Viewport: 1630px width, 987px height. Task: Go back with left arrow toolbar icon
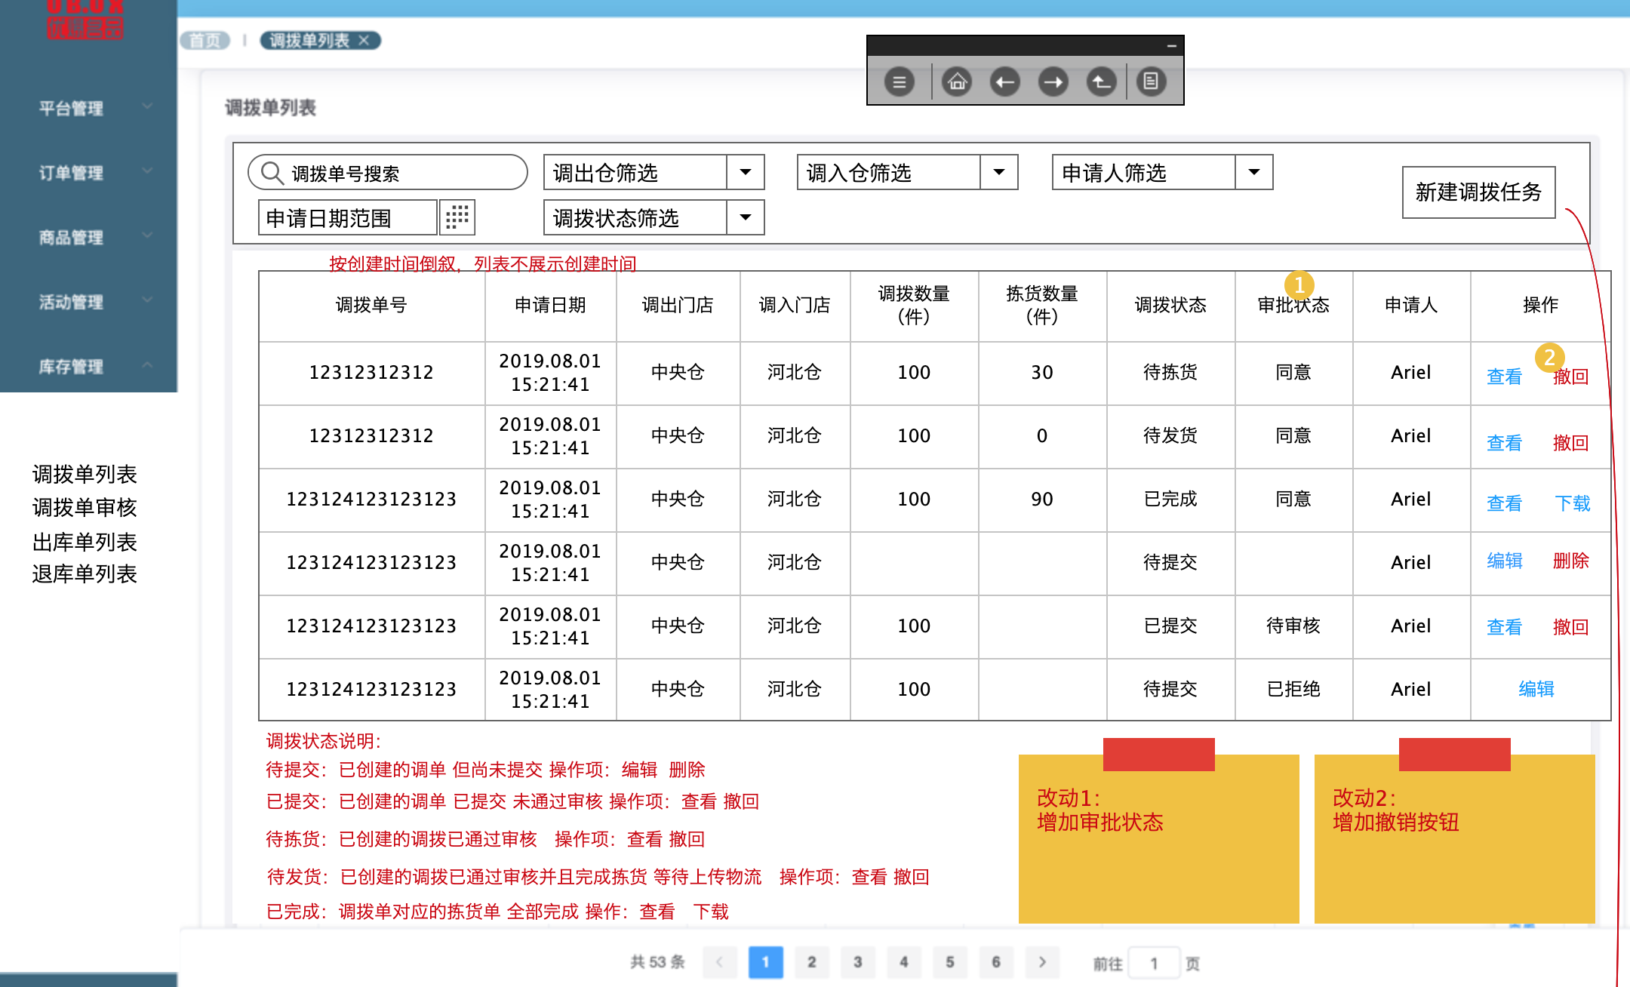tap(1005, 81)
